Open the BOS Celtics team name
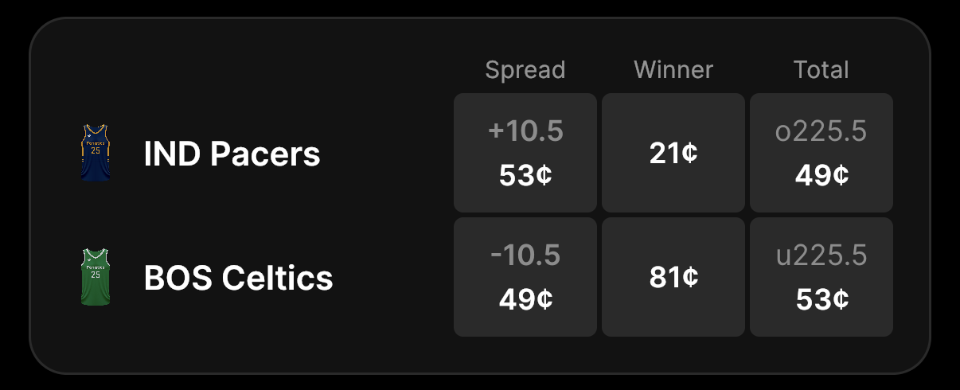The height and width of the screenshot is (390, 960). point(238,278)
